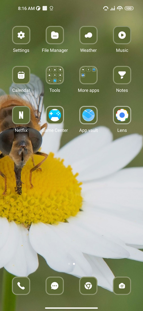Open the More apps folder
This screenshot has height=311, width=143.
click(88, 75)
